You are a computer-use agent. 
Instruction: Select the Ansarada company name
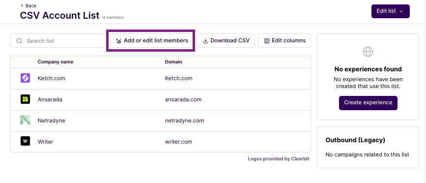50,99
